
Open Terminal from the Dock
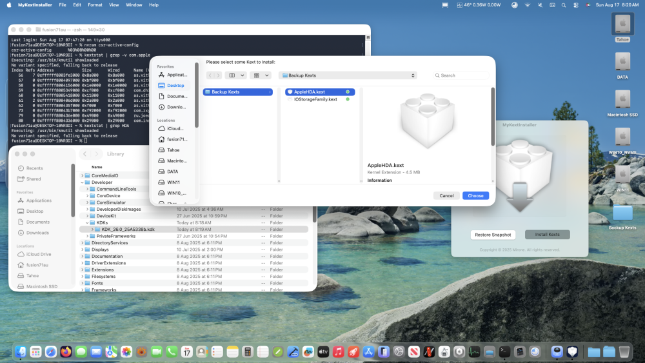(504, 351)
